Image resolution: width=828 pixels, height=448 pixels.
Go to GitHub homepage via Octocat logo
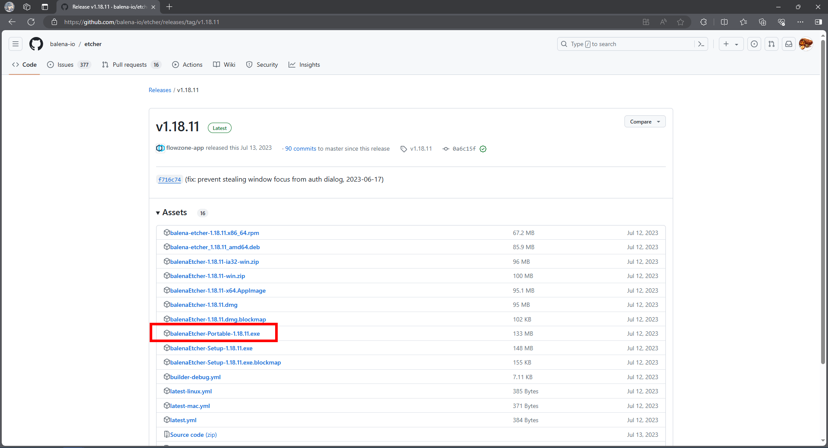click(36, 44)
